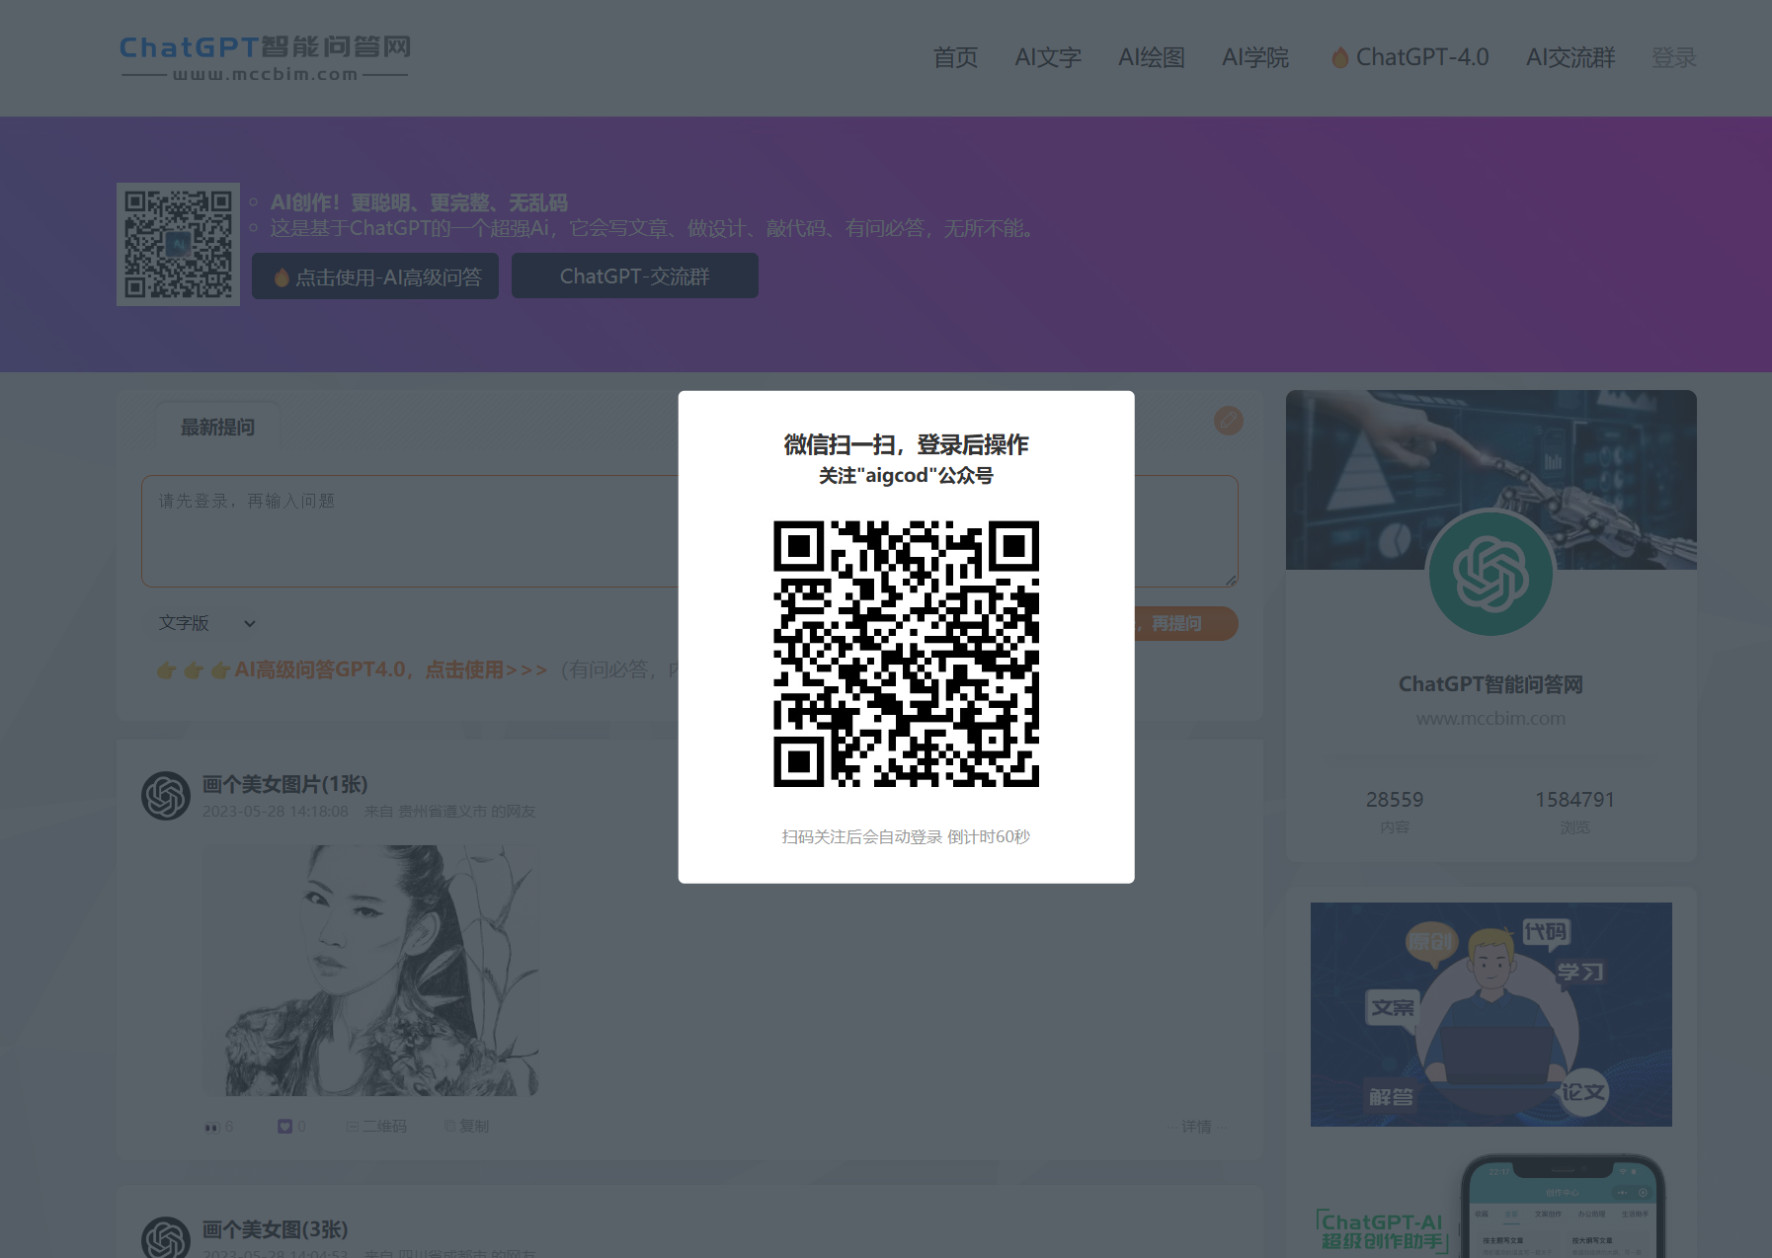Open the sketched woman portrait image
1772x1258 pixels.
click(x=370, y=970)
